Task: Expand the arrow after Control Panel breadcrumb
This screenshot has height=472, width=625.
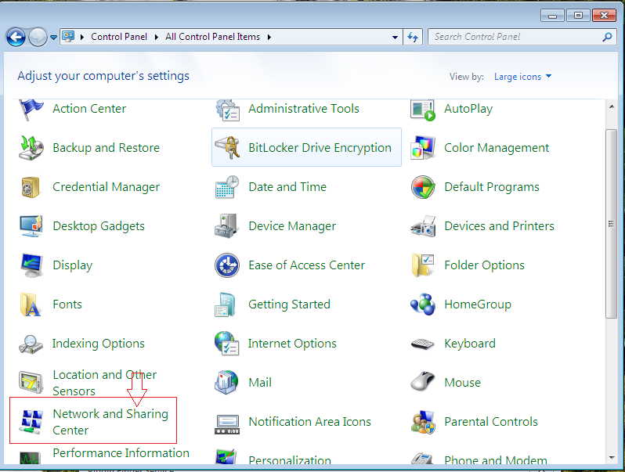Action: pyautogui.click(x=157, y=37)
